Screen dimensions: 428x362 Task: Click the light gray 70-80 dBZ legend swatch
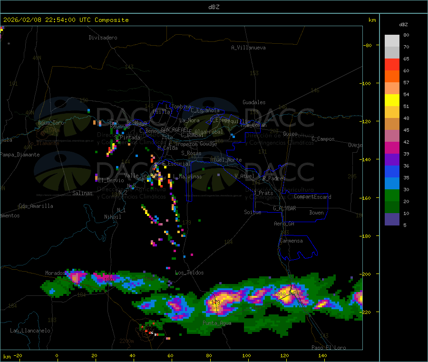392,41
